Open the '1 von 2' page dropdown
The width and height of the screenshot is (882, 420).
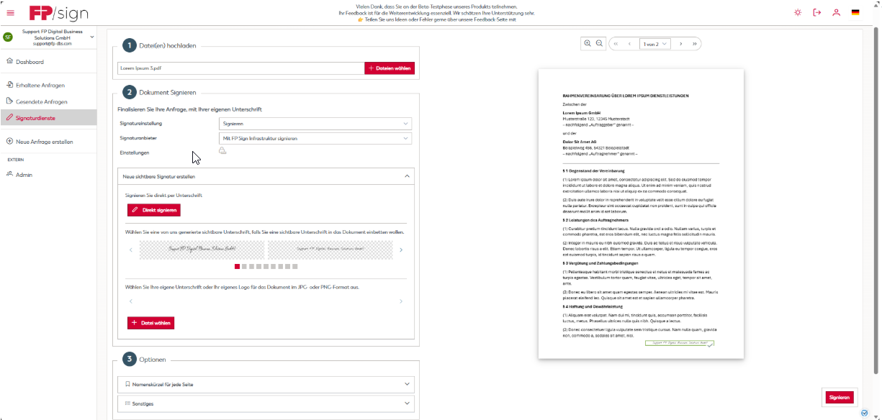pos(655,44)
